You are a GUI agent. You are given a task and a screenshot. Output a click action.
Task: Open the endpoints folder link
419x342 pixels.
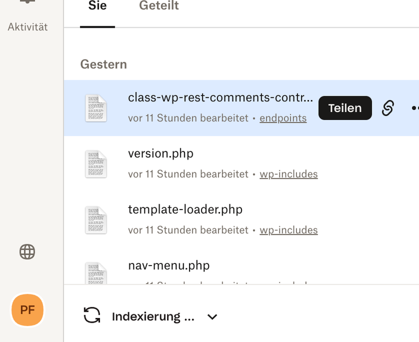click(283, 118)
